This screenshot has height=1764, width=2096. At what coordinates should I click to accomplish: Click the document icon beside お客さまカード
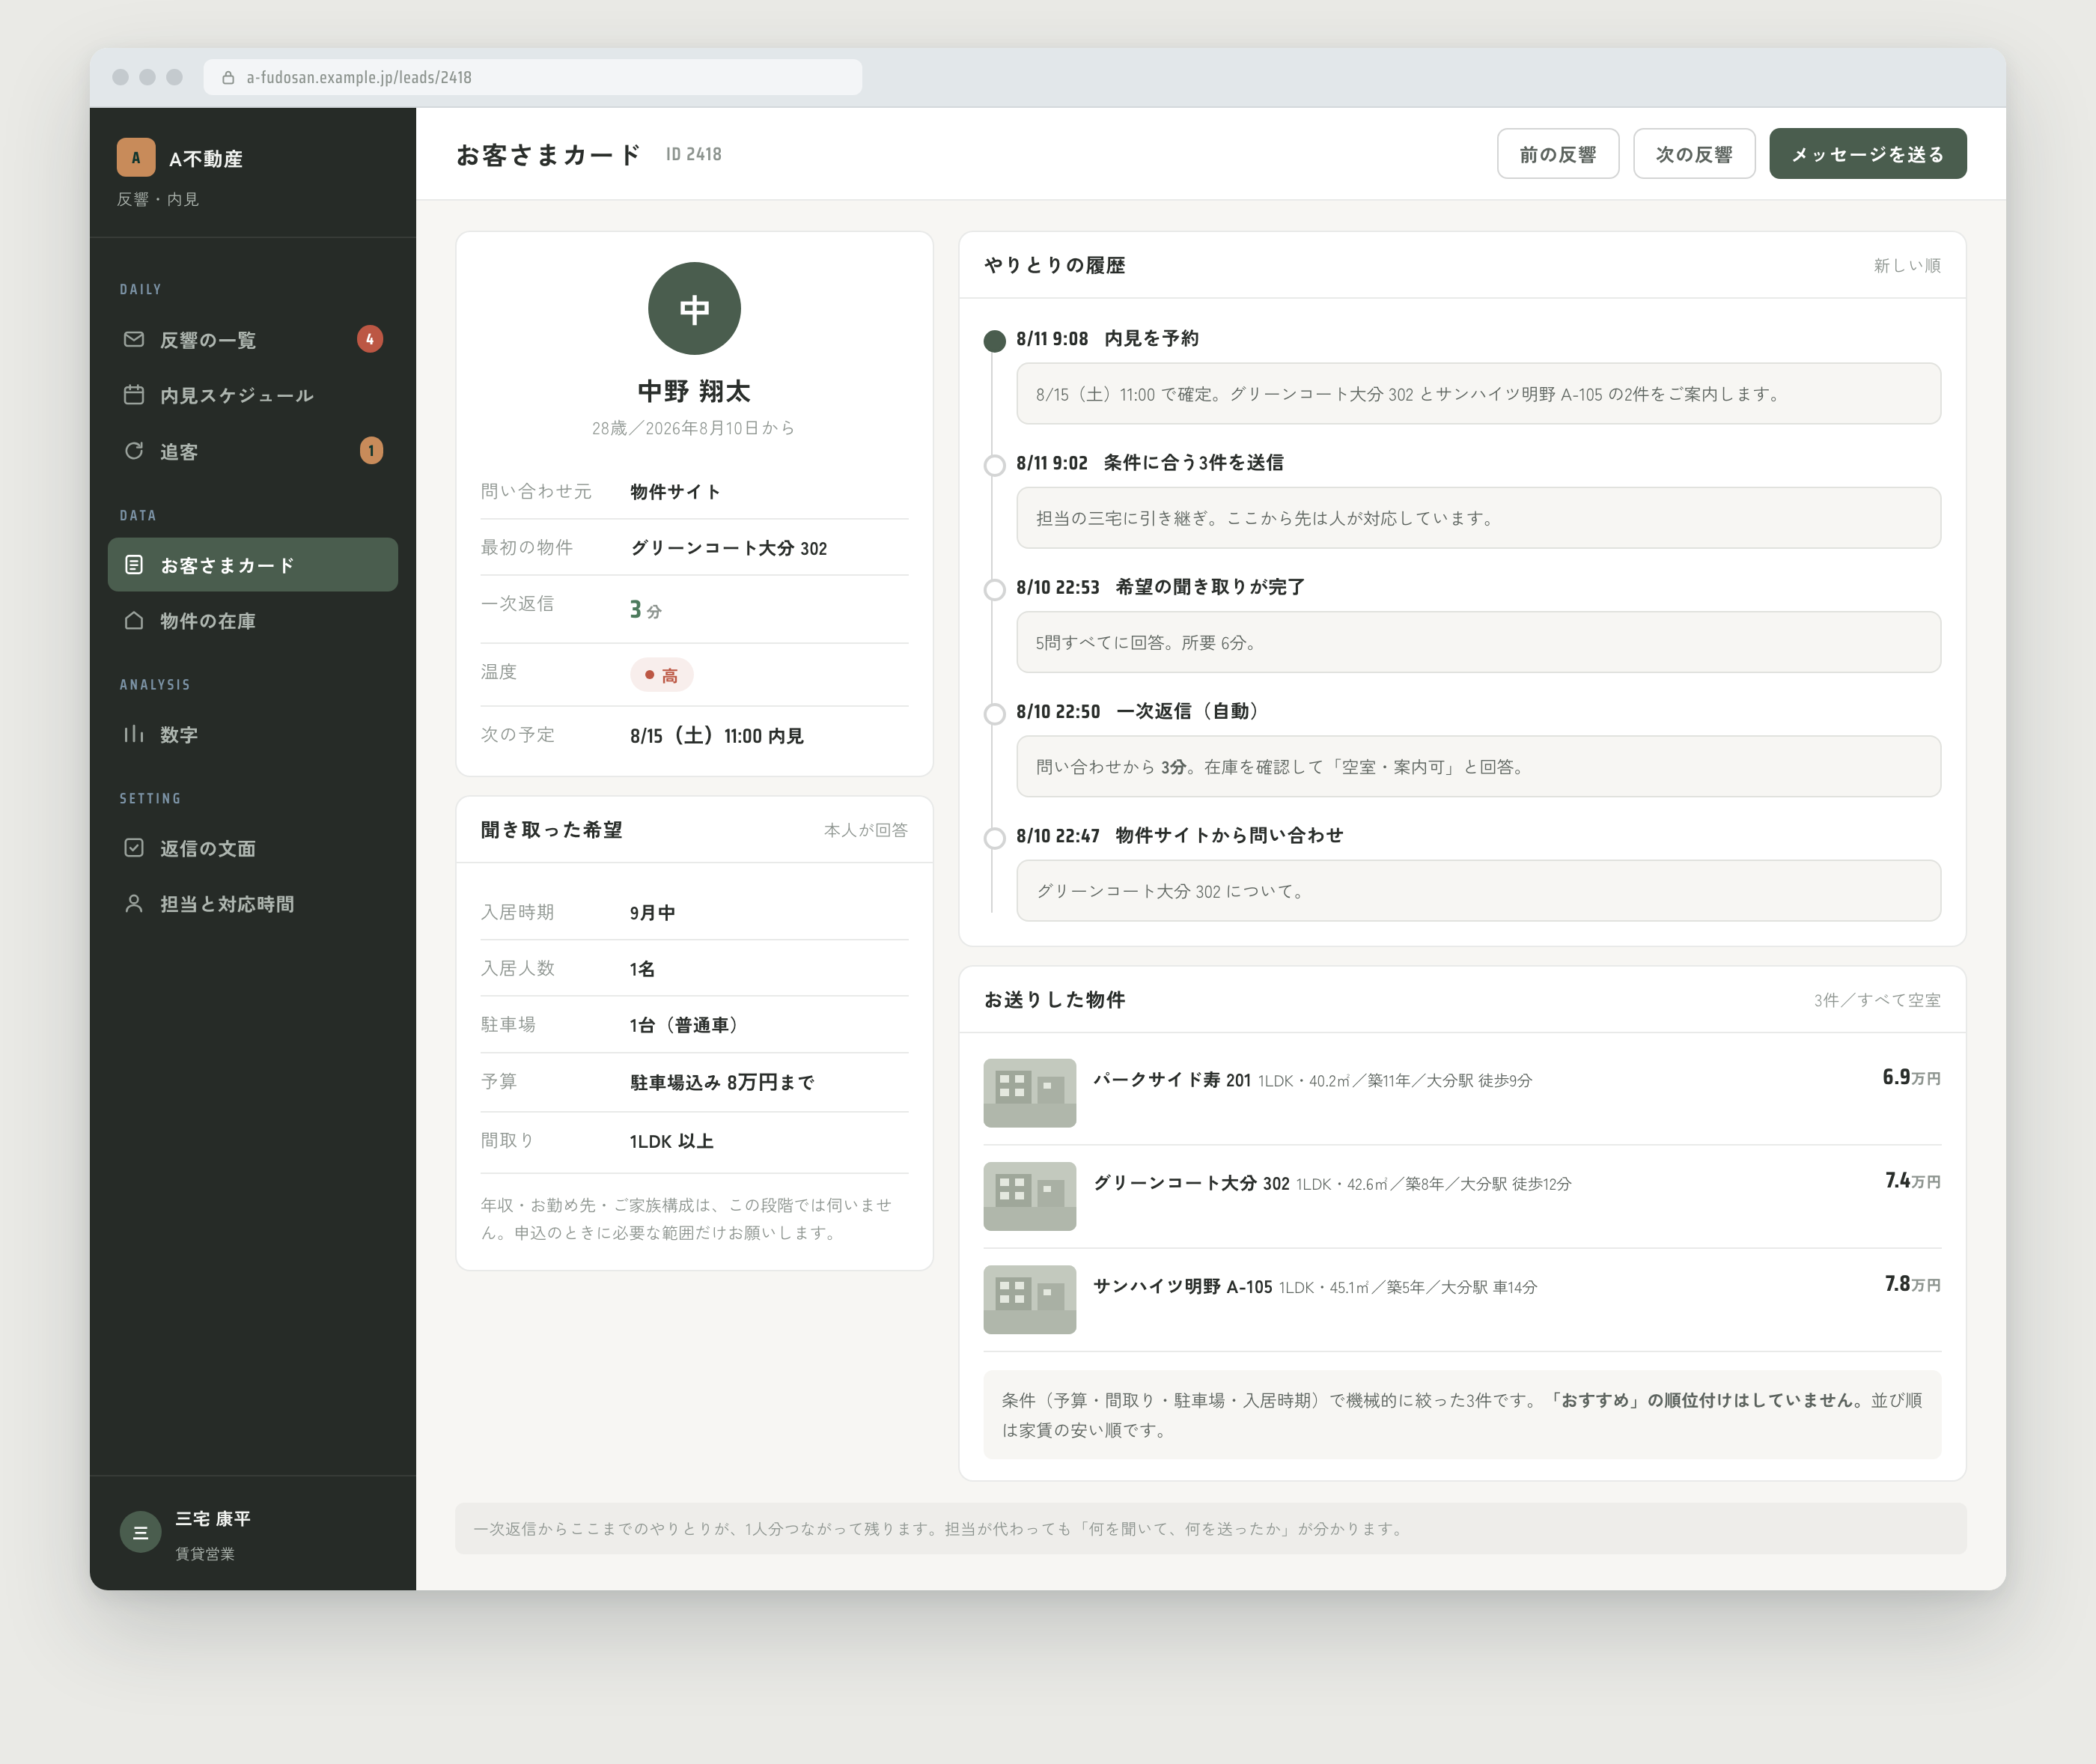[134, 565]
